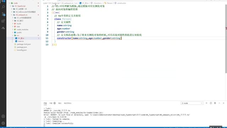Screen dimensions: 227x128
Task: Open the Search view in activity bar
Action: pyautogui.click(x=3, y=7)
